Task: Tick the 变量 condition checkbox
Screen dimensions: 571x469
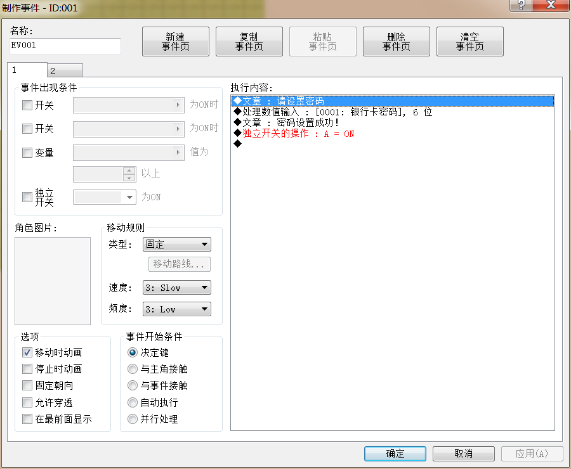Action: (x=27, y=153)
